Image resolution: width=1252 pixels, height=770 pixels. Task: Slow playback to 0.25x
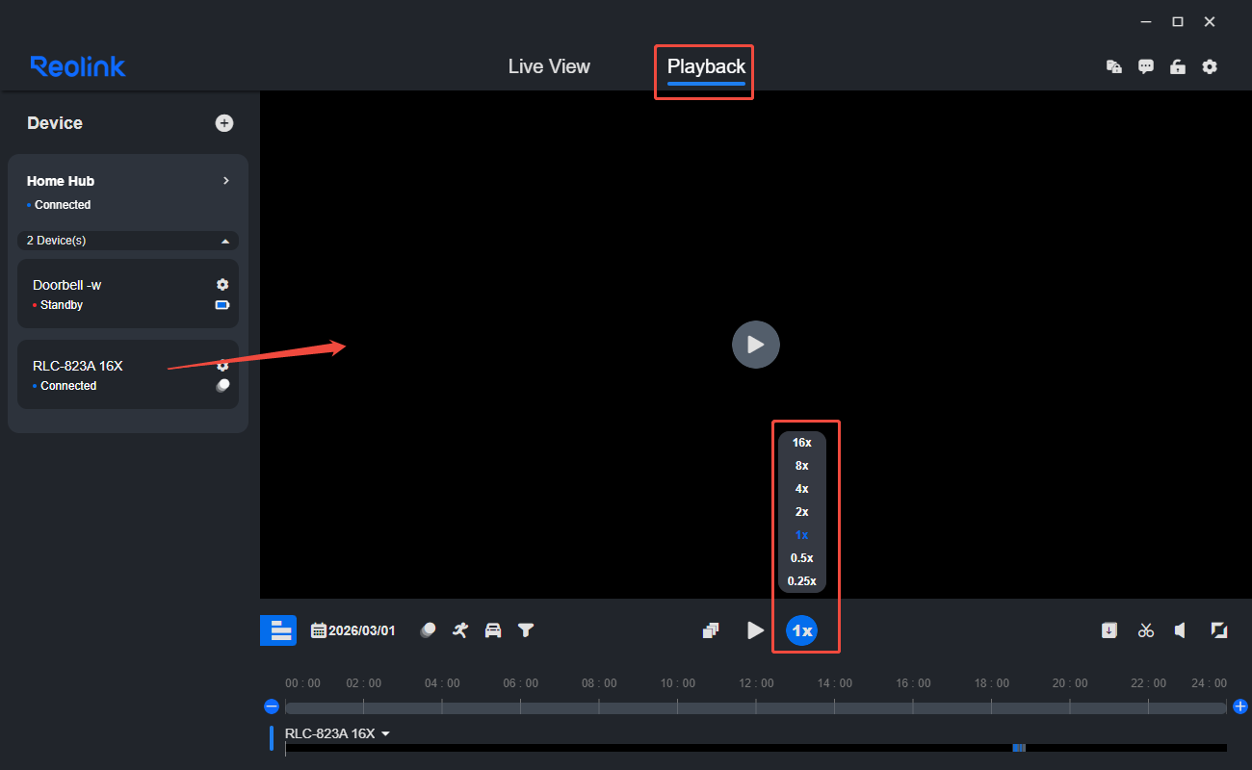point(801,581)
